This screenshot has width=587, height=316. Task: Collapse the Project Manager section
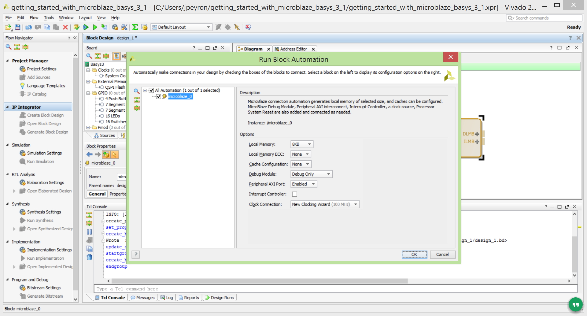coord(7,61)
